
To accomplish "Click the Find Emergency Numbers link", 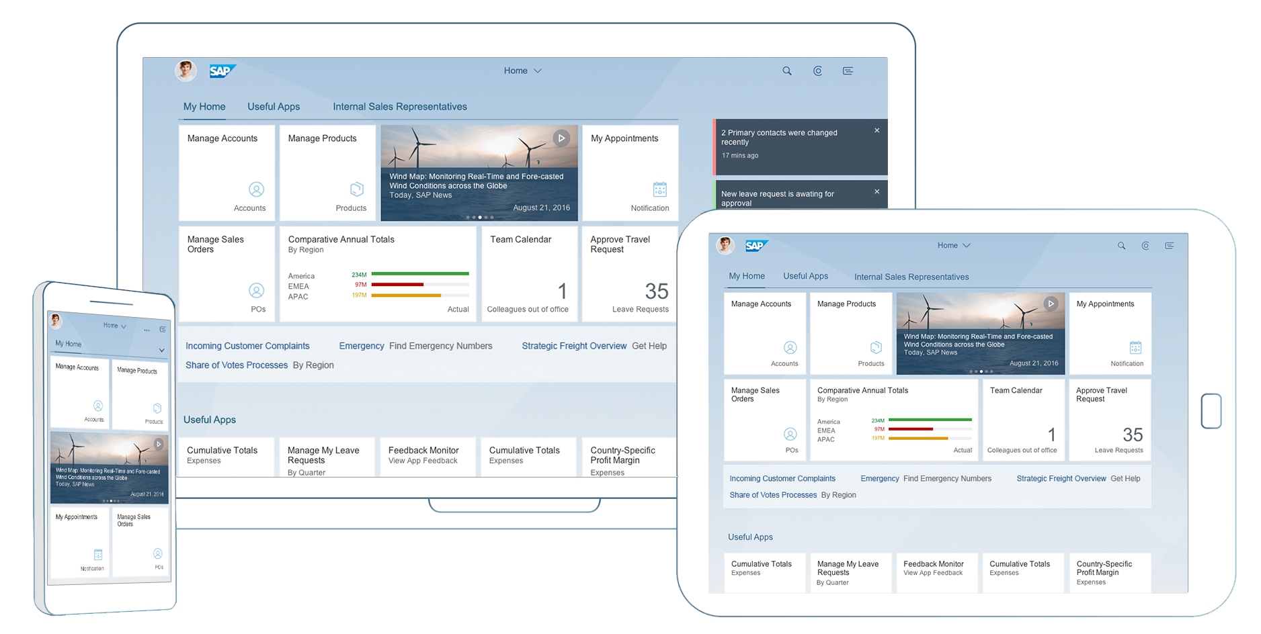I will (x=440, y=345).
